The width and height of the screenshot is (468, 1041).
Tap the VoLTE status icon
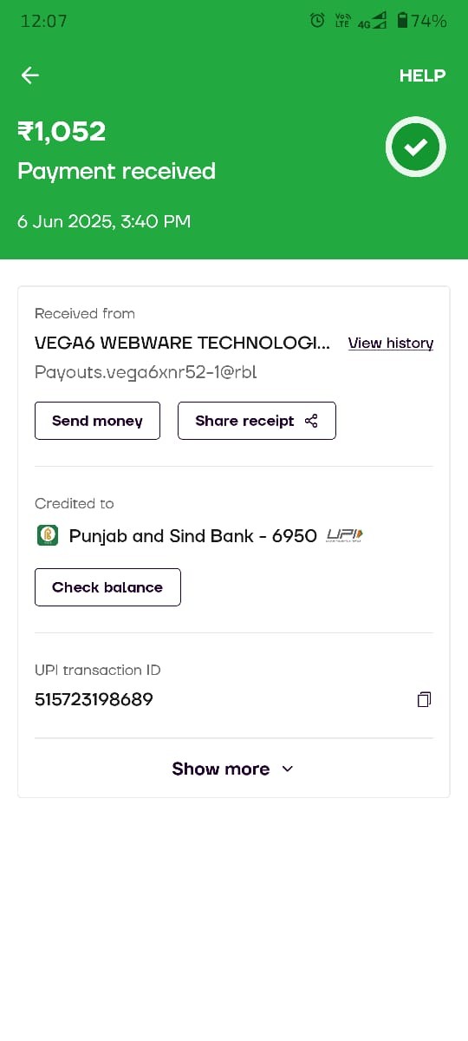tap(341, 21)
